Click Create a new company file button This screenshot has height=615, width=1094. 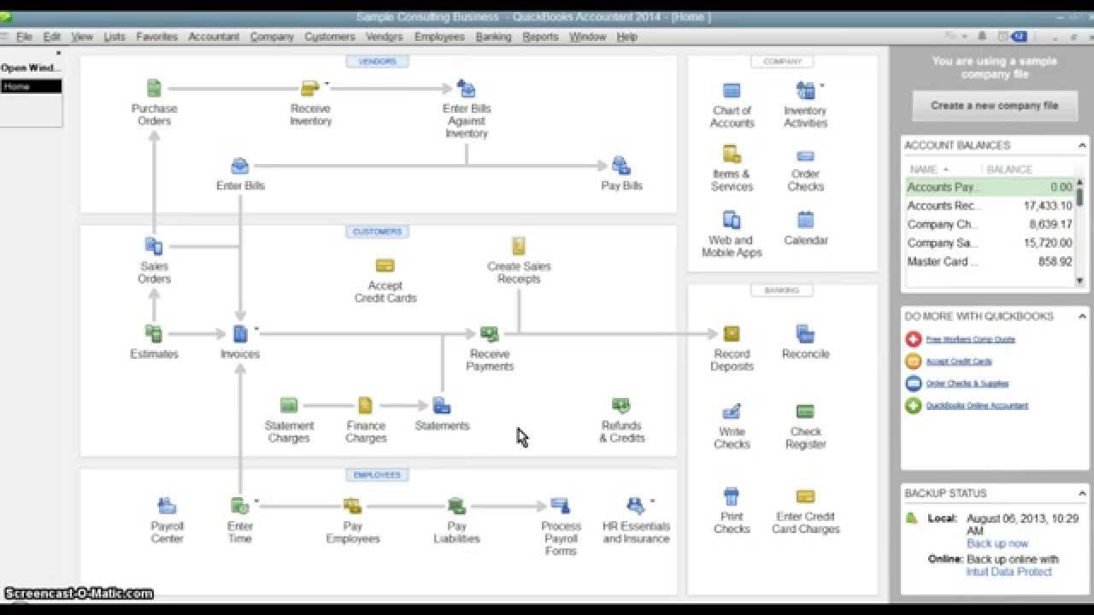(994, 106)
